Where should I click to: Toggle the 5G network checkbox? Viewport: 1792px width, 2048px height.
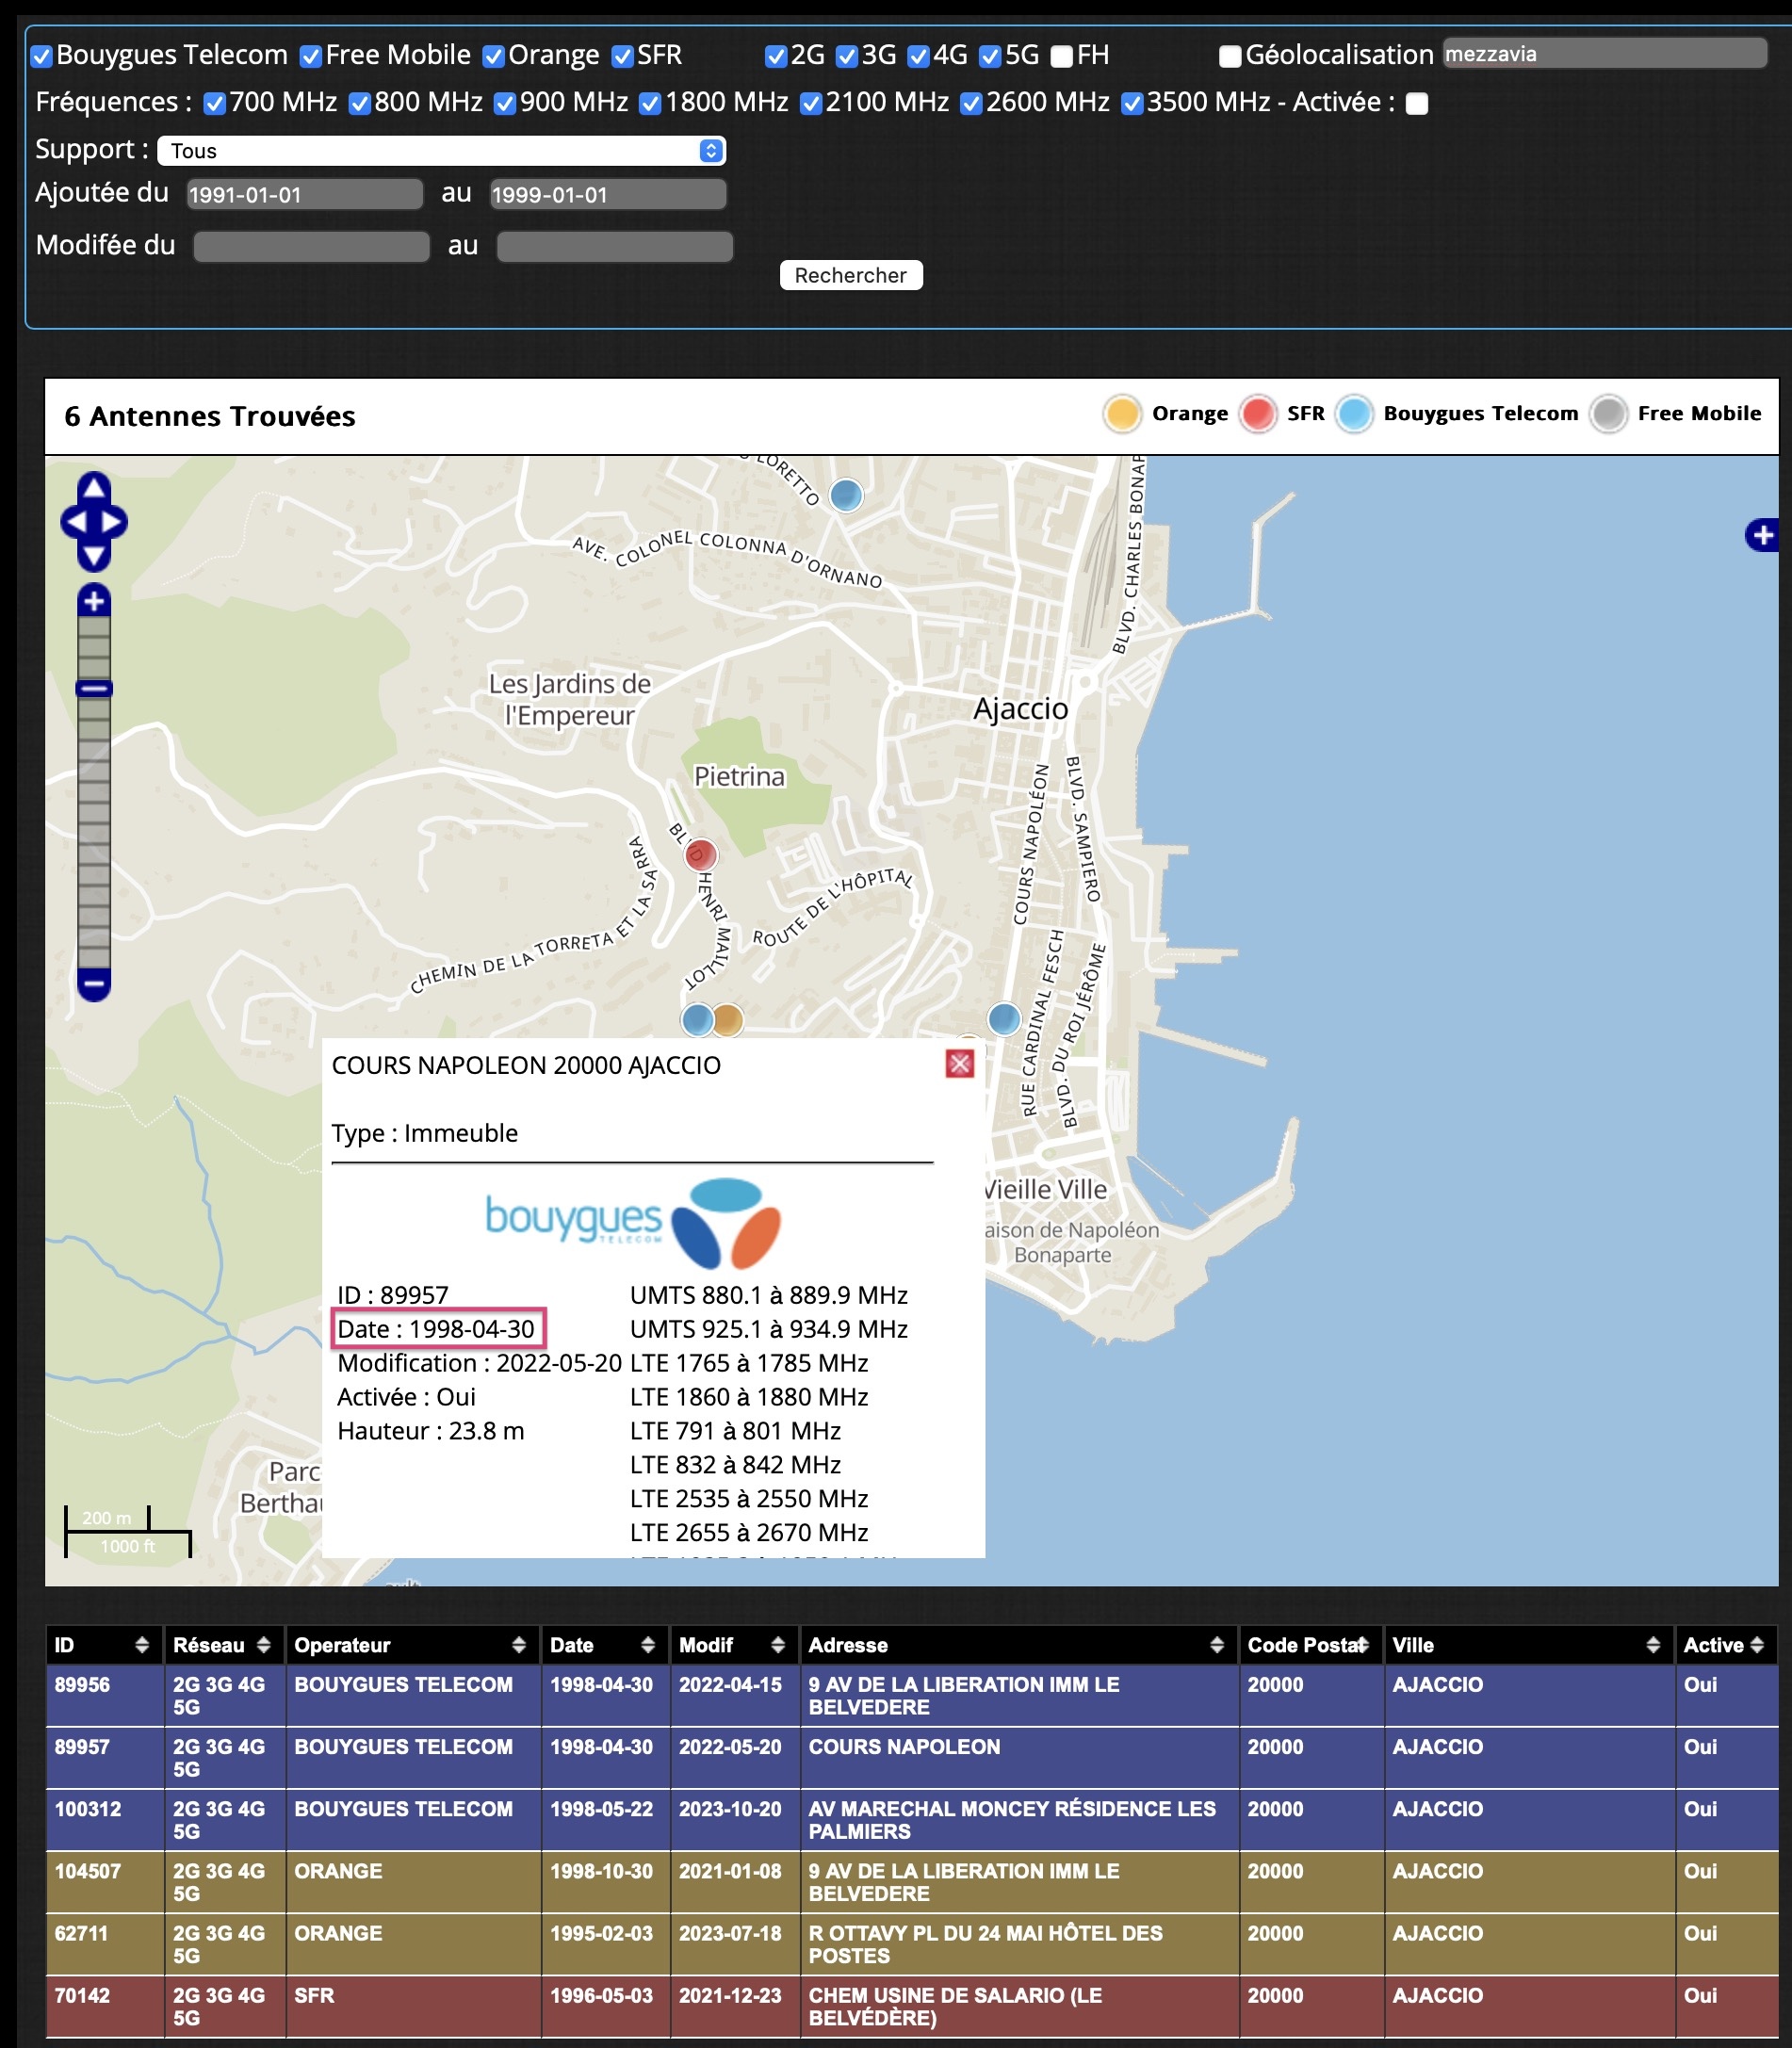tap(990, 56)
